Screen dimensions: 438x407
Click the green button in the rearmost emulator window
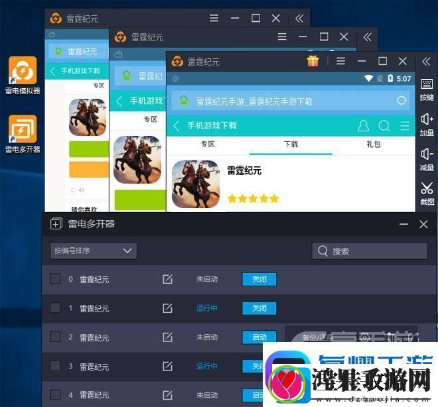tap(89, 149)
